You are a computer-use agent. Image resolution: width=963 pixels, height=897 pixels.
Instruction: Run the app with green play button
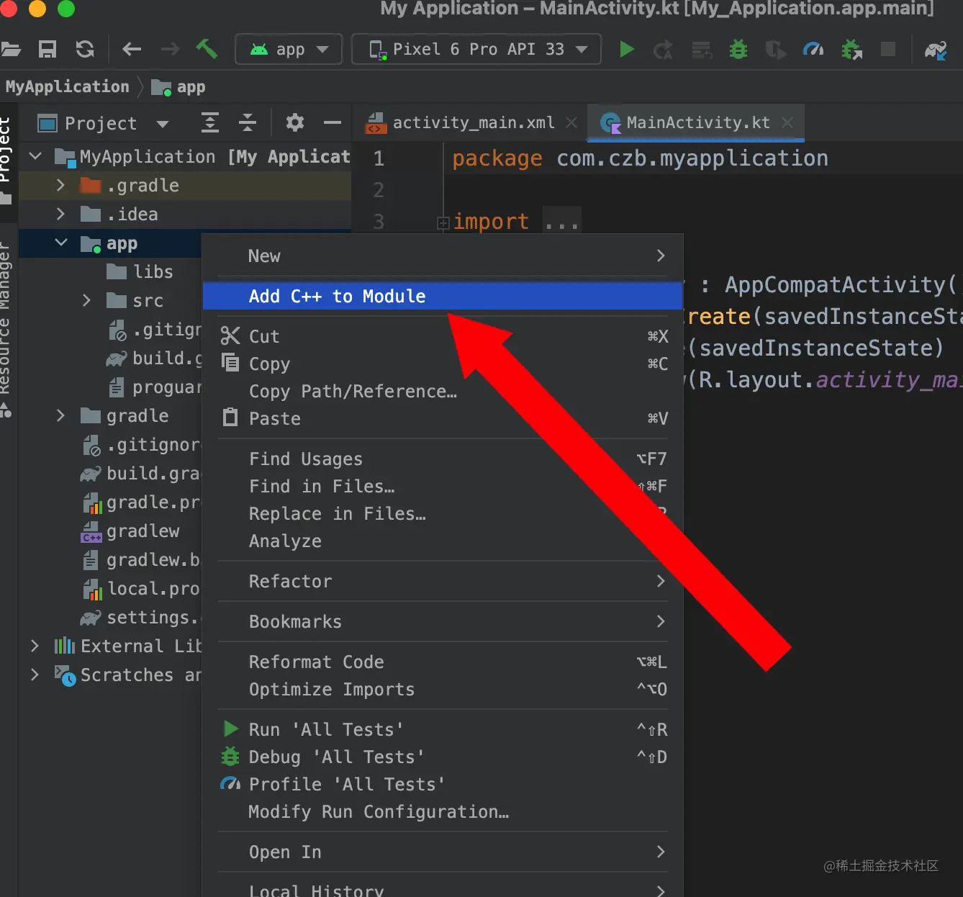pos(627,49)
